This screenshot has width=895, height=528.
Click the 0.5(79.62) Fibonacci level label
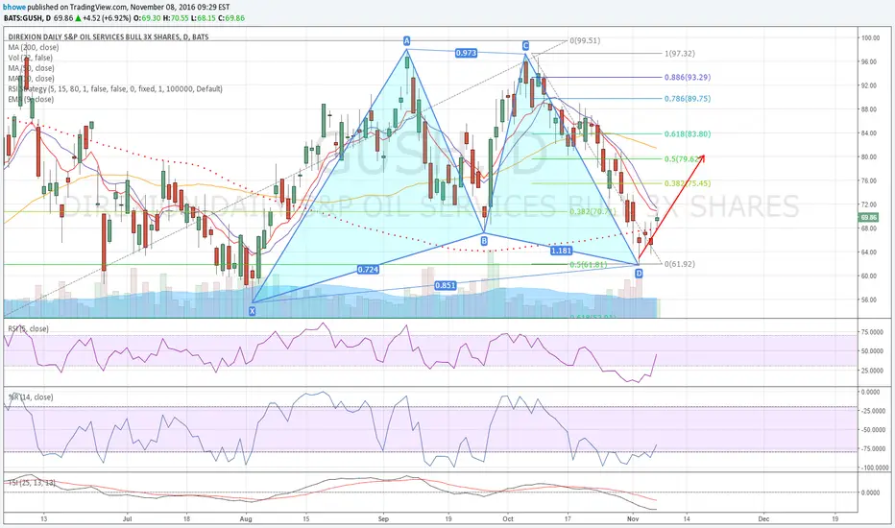click(x=682, y=158)
